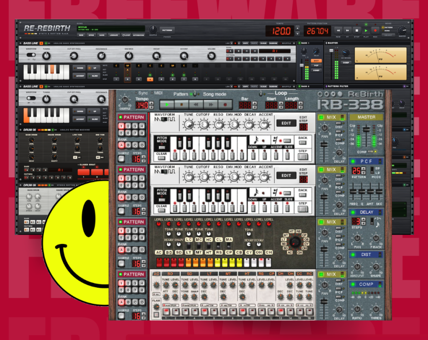Click the Save song button in Re-Rebirth

click(x=101, y=35)
